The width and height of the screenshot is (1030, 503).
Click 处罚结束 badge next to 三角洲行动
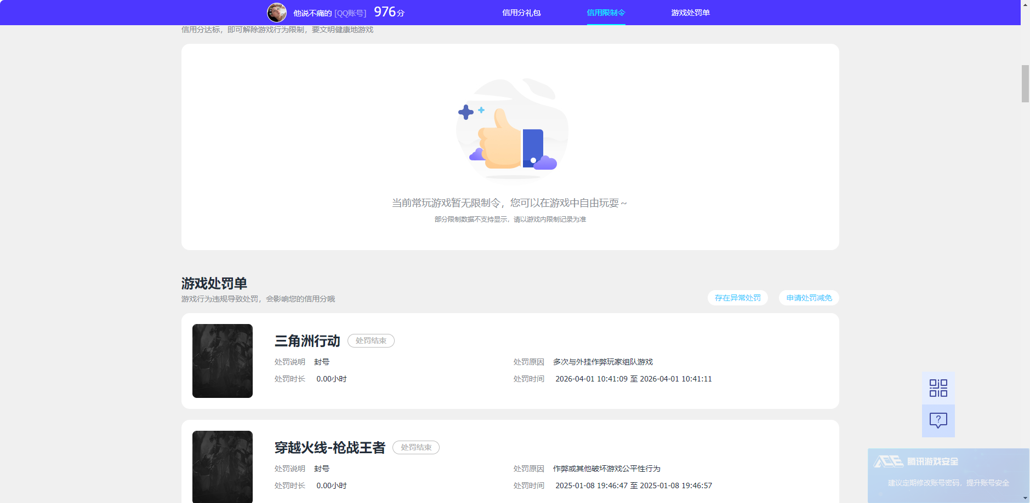pyautogui.click(x=371, y=340)
